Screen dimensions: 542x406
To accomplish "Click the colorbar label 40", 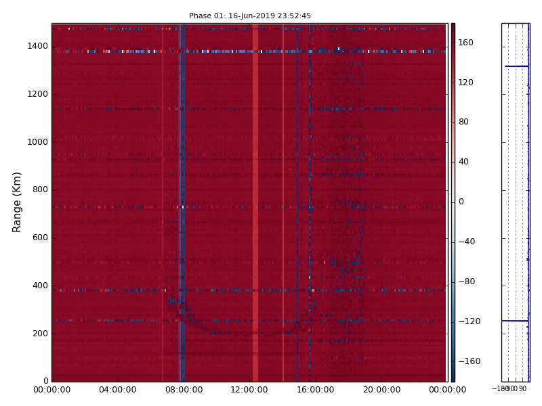I will 463,162.
